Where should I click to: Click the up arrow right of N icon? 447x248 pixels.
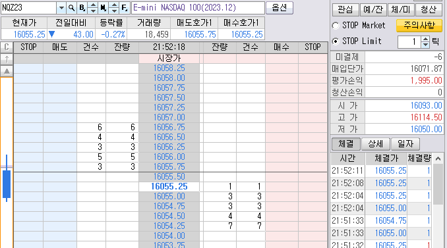point(114,5)
